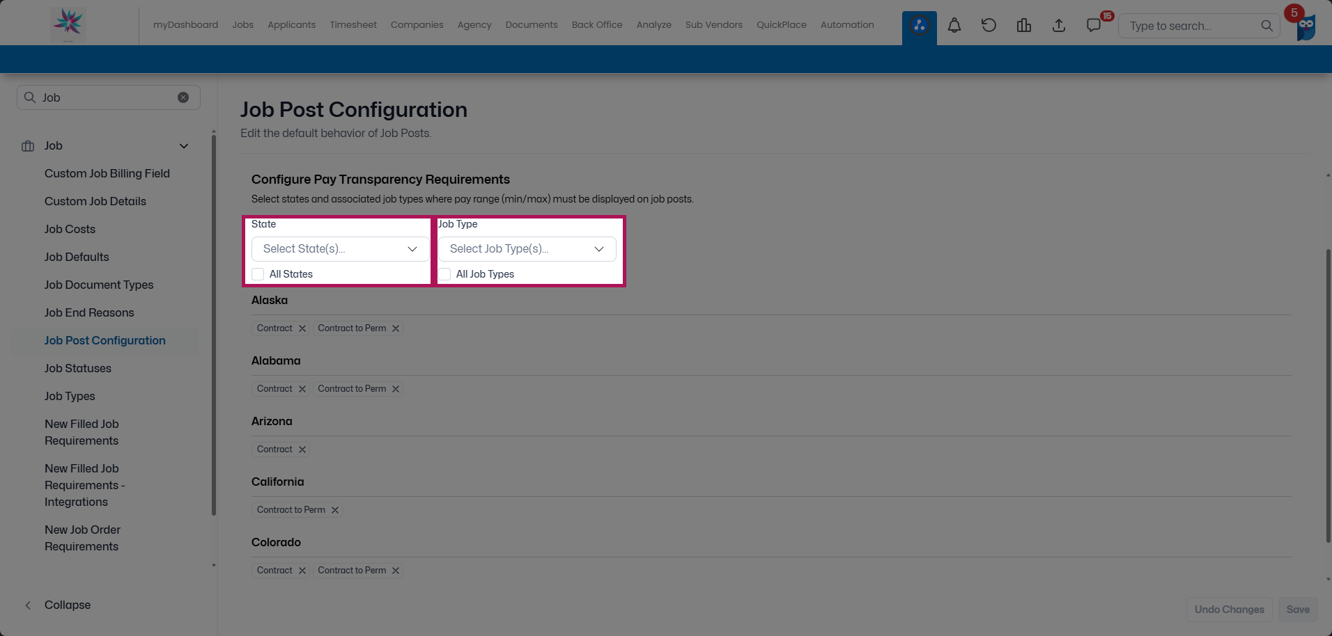Check the All States checkbox

[258, 274]
